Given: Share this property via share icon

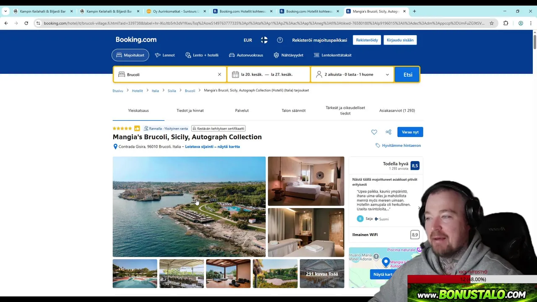Looking at the screenshot, I should 388,132.
